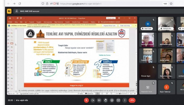This screenshot has height=105, width=184.
Task: Click the PowerPoint save icon
Action: coord(10,18)
